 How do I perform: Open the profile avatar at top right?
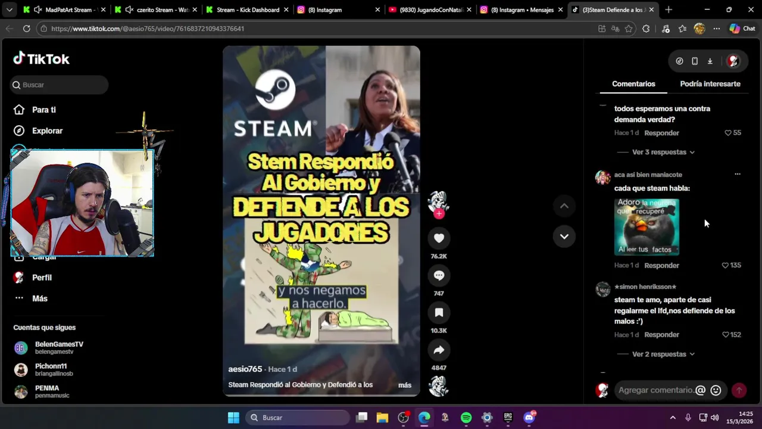pos(733,61)
